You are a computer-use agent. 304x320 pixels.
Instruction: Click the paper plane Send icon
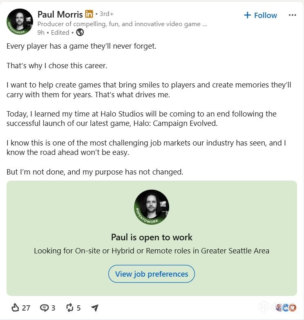(x=95, y=308)
